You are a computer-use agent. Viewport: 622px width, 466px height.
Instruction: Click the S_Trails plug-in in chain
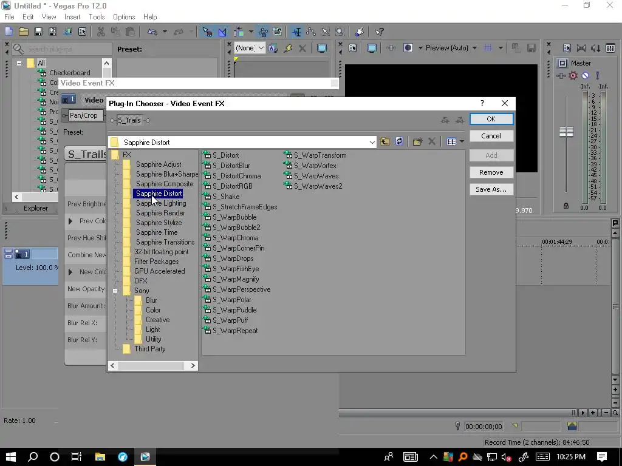[129, 120]
